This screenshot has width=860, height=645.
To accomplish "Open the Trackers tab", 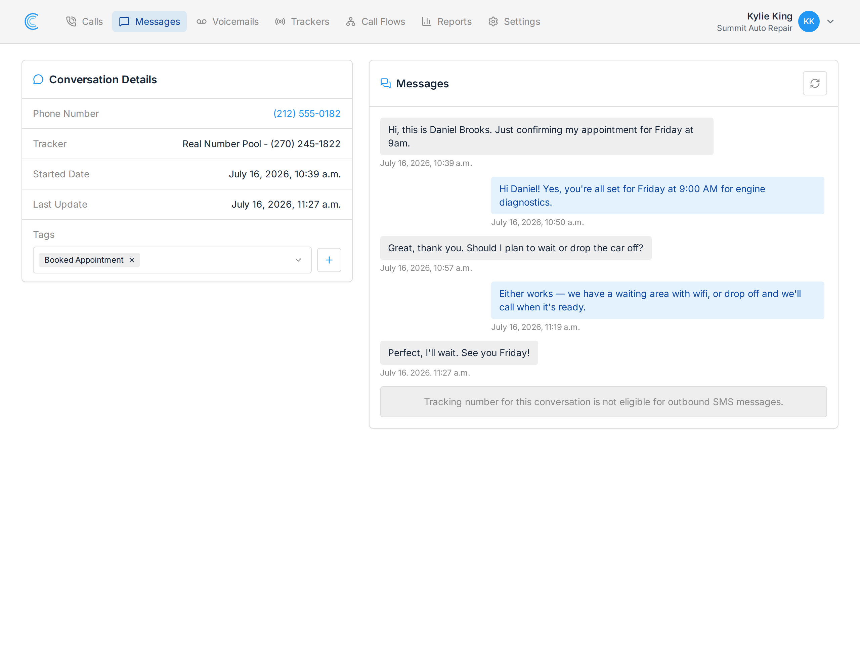I will [302, 21].
